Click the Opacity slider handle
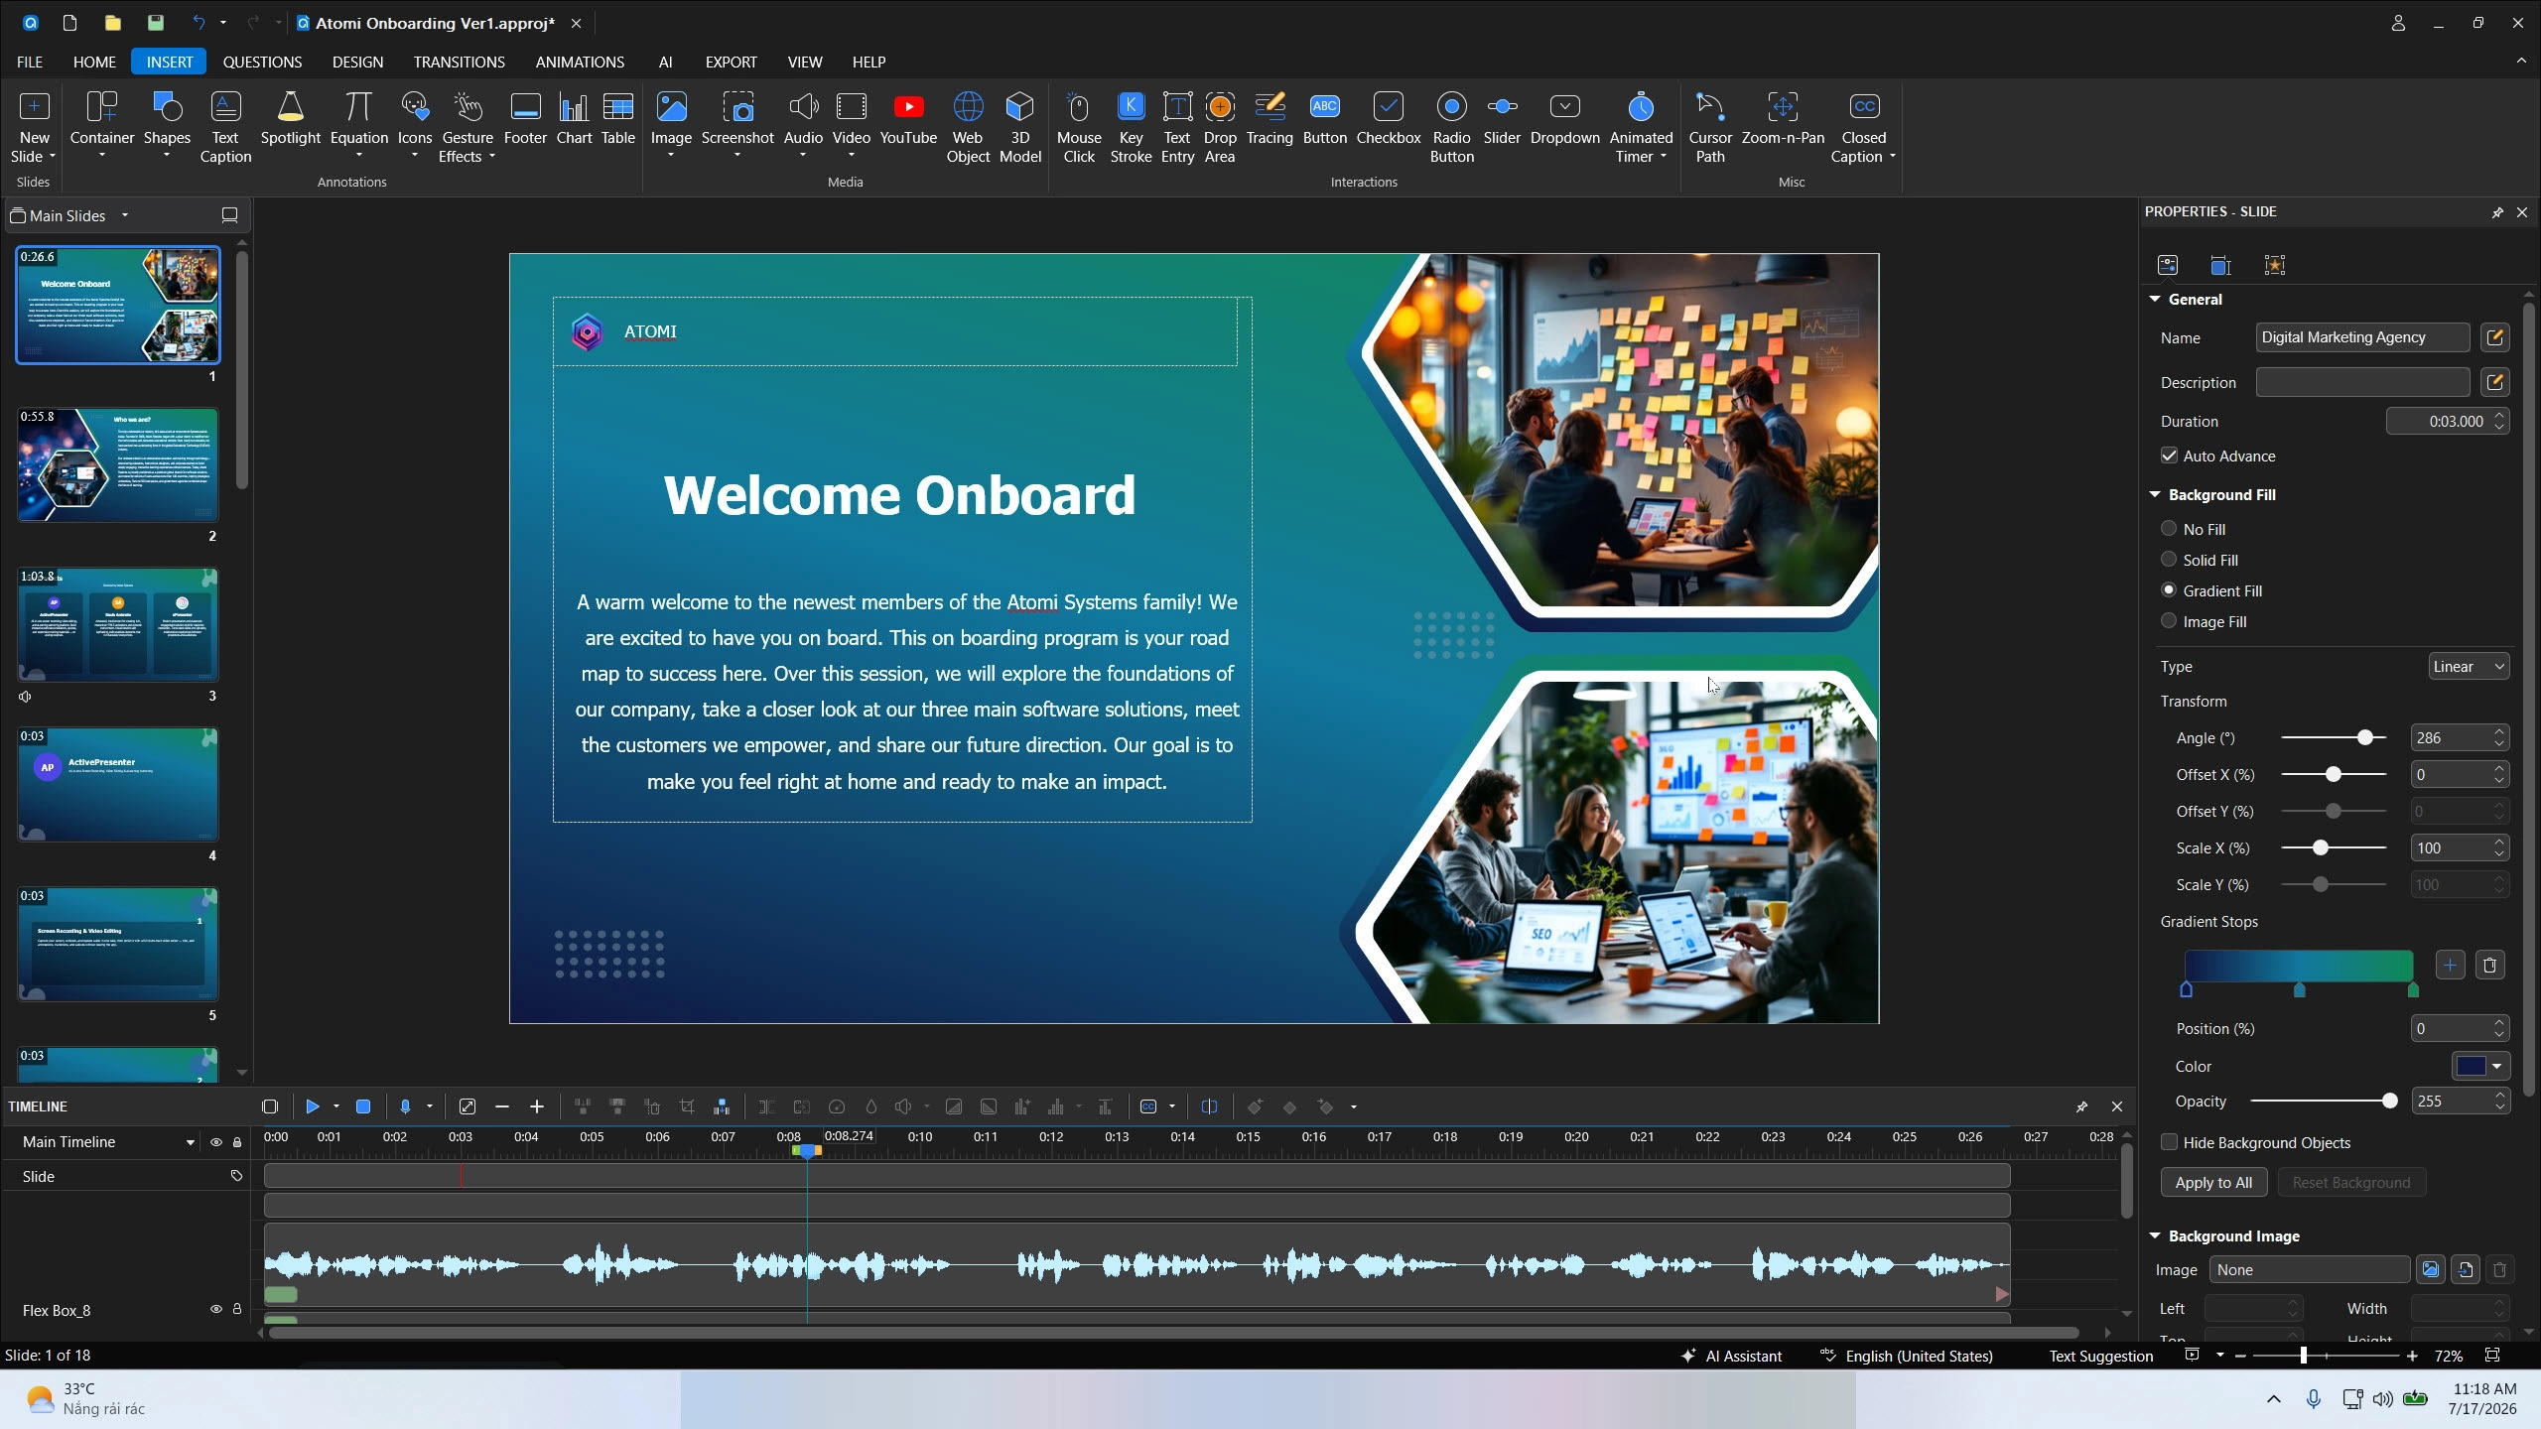The height and width of the screenshot is (1429, 2541). [x=2390, y=1102]
